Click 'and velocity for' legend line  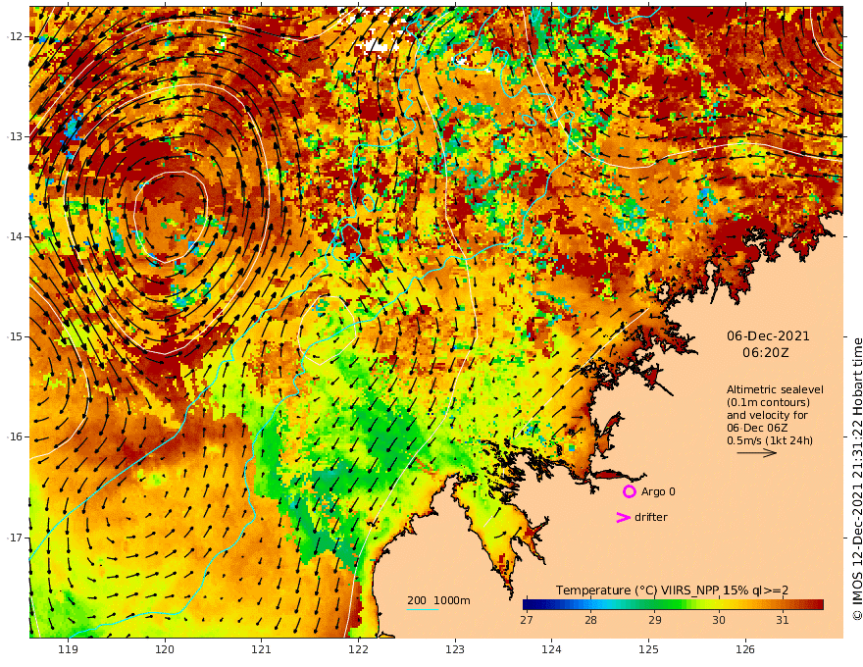click(767, 415)
